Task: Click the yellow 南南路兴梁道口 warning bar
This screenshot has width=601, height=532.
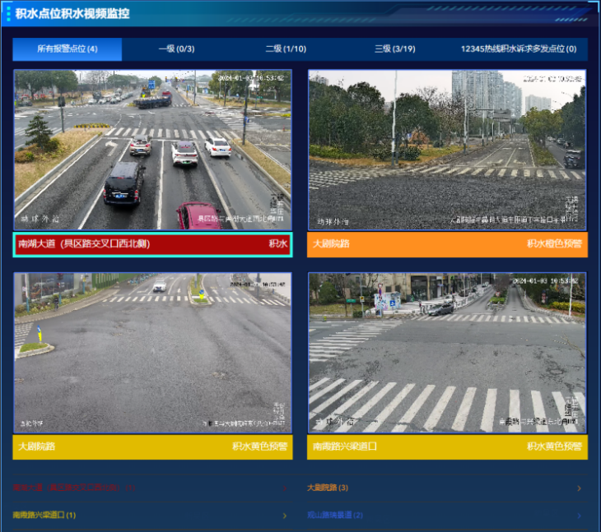Action: [x=447, y=446]
